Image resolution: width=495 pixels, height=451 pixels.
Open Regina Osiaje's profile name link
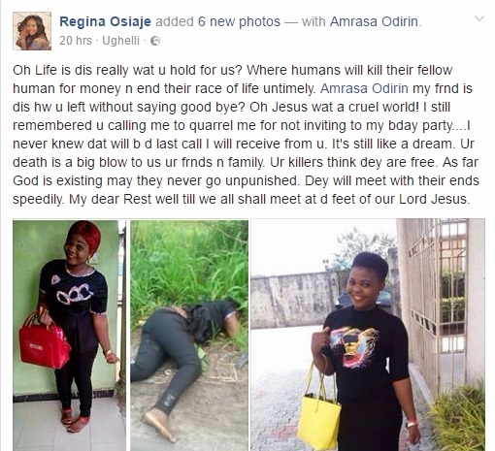(105, 21)
